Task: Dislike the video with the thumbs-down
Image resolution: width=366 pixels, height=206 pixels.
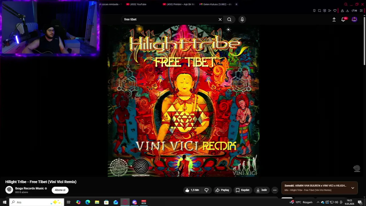Action: [x=206, y=190]
